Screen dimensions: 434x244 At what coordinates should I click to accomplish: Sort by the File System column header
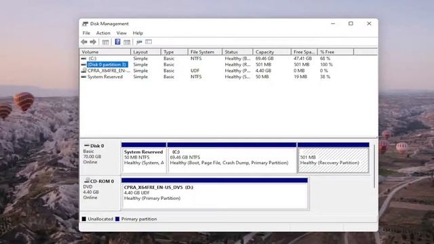coord(205,52)
